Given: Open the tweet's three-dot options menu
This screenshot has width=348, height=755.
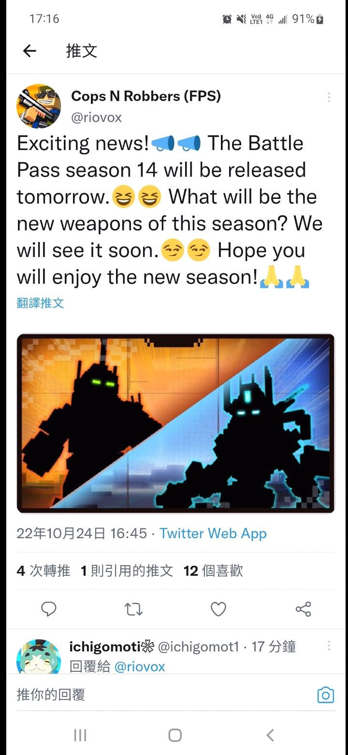Looking at the screenshot, I should [x=329, y=97].
